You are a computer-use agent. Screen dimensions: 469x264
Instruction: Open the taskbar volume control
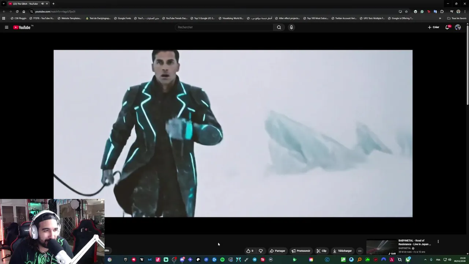coord(450,260)
